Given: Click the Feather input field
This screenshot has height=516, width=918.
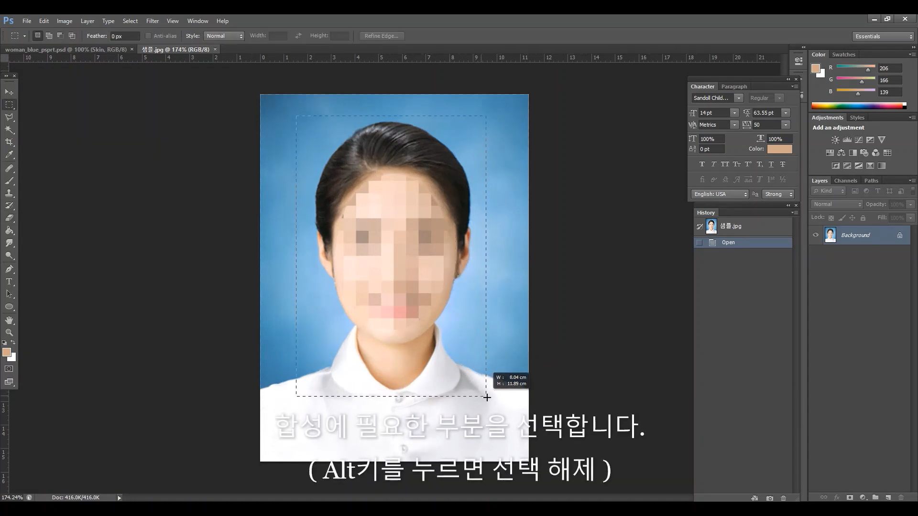Looking at the screenshot, I should pyautogui.click(x=124, y=36).
